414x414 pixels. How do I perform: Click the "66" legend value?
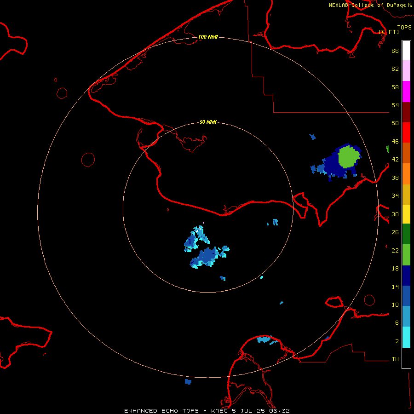(x=395, y=51)
